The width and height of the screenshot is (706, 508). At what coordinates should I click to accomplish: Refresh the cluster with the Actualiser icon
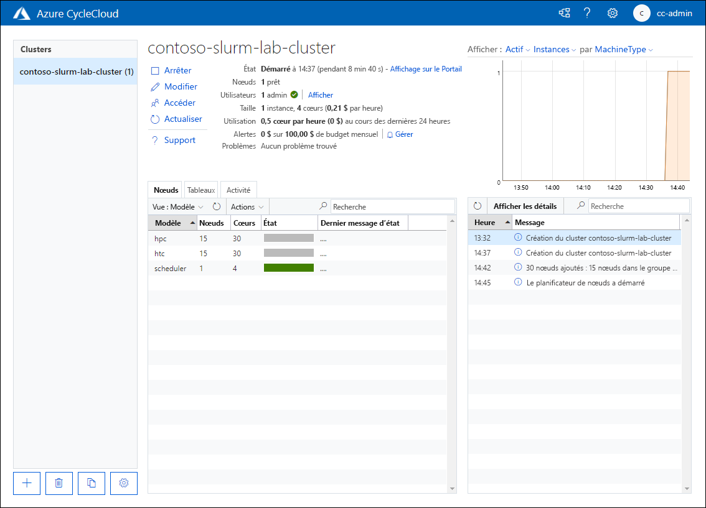pos(156,119)
